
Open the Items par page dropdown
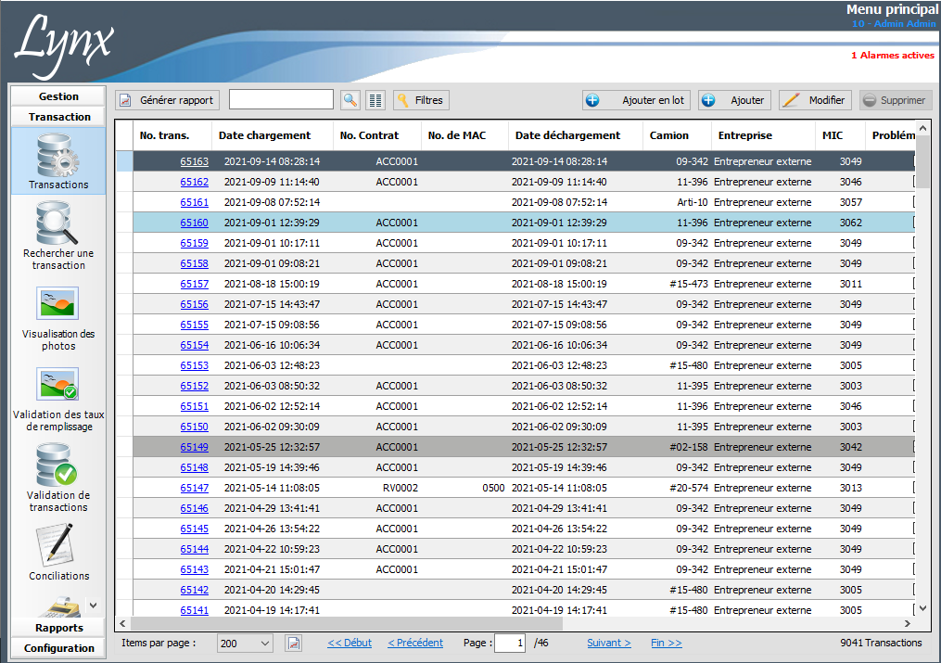(245, 644)
